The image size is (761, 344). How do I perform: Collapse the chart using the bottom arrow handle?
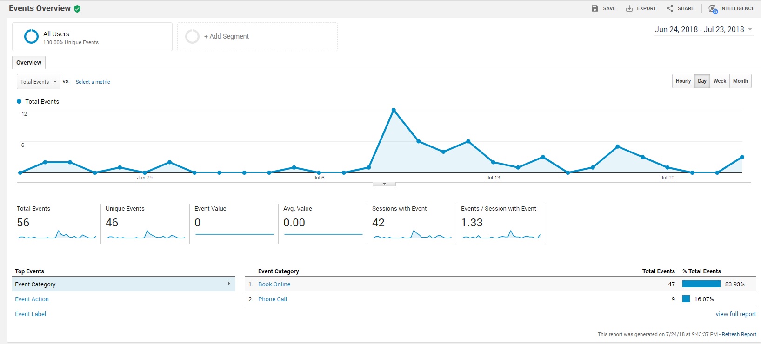pyautogui.click(x=384, y=184)
